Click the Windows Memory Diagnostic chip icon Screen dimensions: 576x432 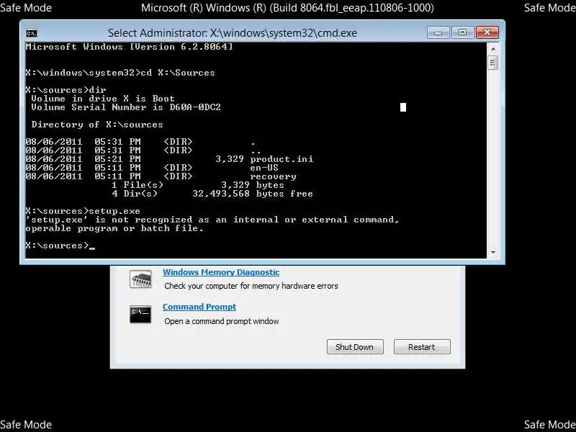140,279
